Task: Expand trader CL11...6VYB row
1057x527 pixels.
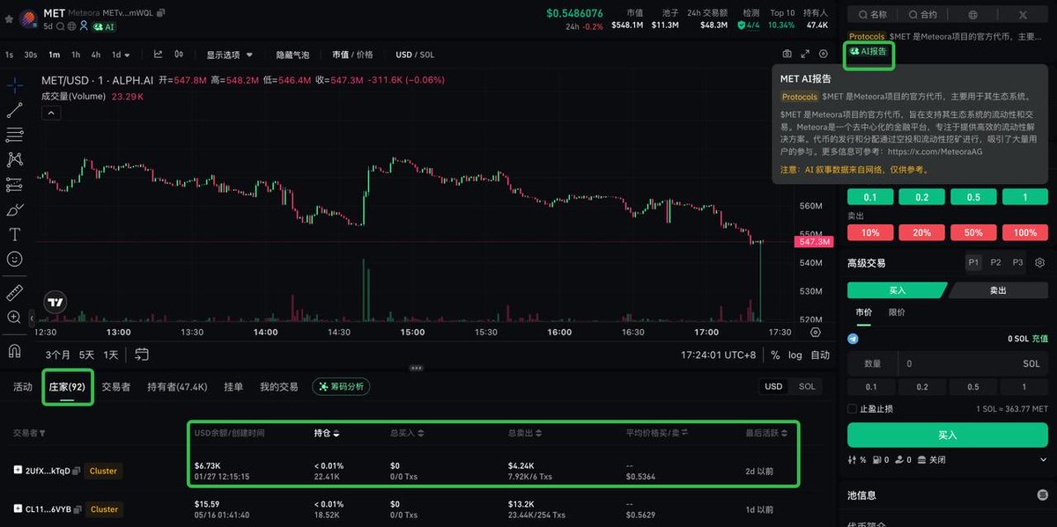Action: tap(18, 509)
